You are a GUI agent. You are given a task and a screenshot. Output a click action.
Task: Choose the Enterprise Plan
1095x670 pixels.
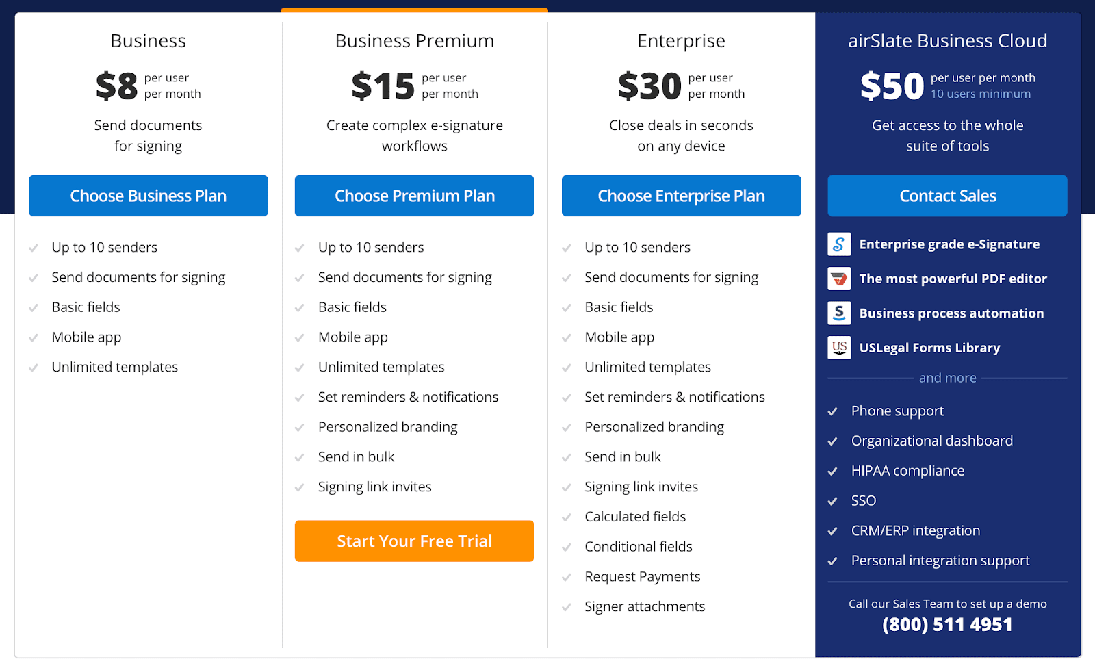[x=682, y=196]
